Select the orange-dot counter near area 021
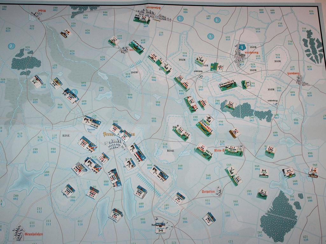The width and height of the screenshot is (326, 244). click(x=66, y=33)
